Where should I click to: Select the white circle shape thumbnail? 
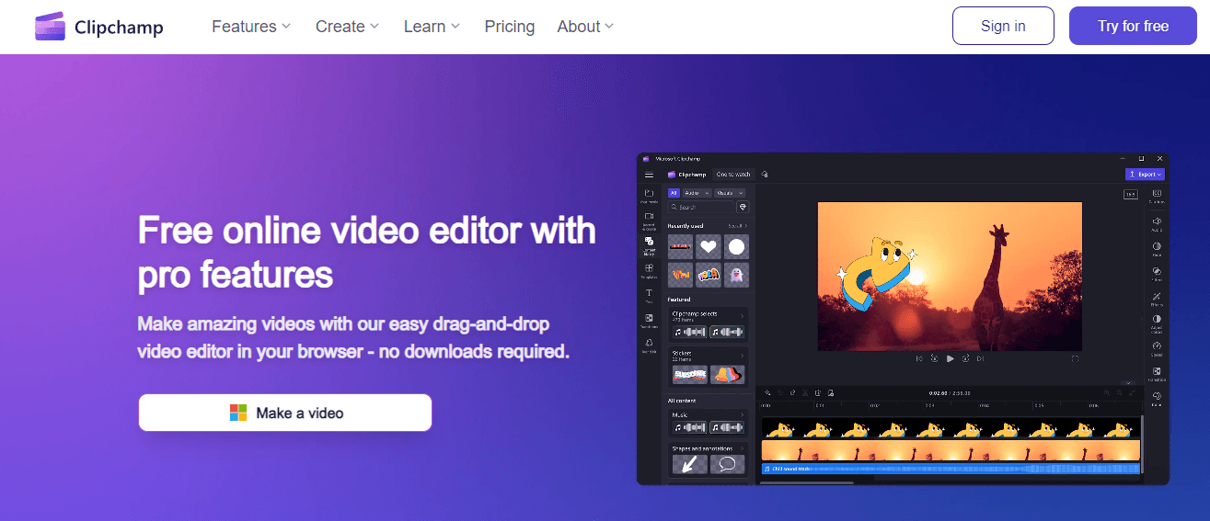[x=736, y=246]
